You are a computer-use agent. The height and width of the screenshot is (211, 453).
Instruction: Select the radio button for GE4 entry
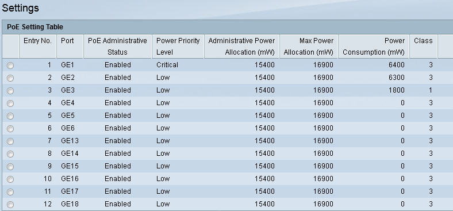(10, 103)
